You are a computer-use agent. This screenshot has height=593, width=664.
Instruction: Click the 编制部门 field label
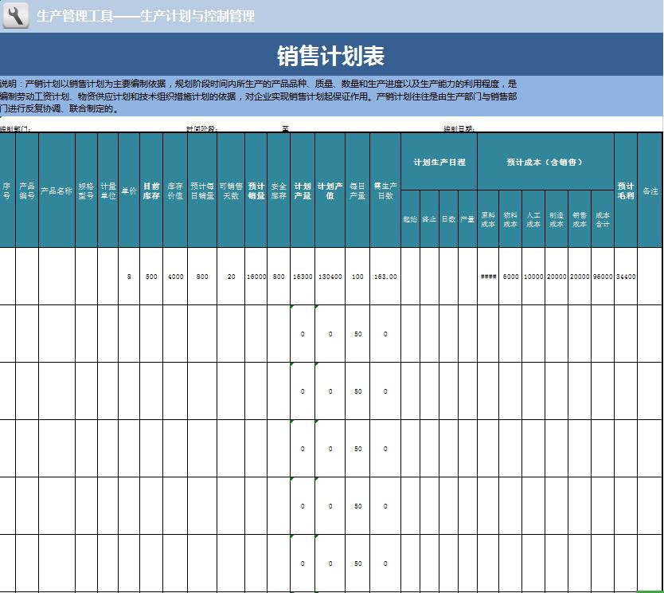(16, 128)
